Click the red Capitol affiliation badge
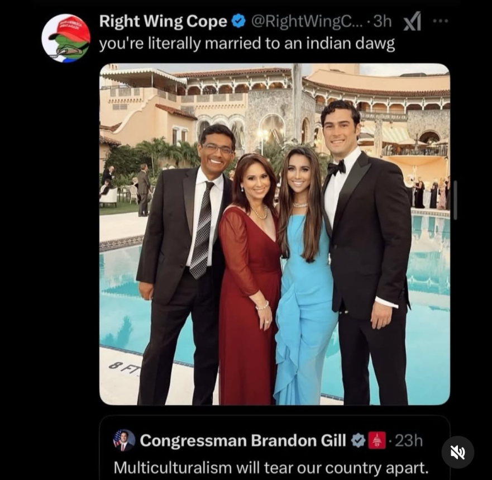This screenshot has width=492, height=480. [x=377, y=440]
